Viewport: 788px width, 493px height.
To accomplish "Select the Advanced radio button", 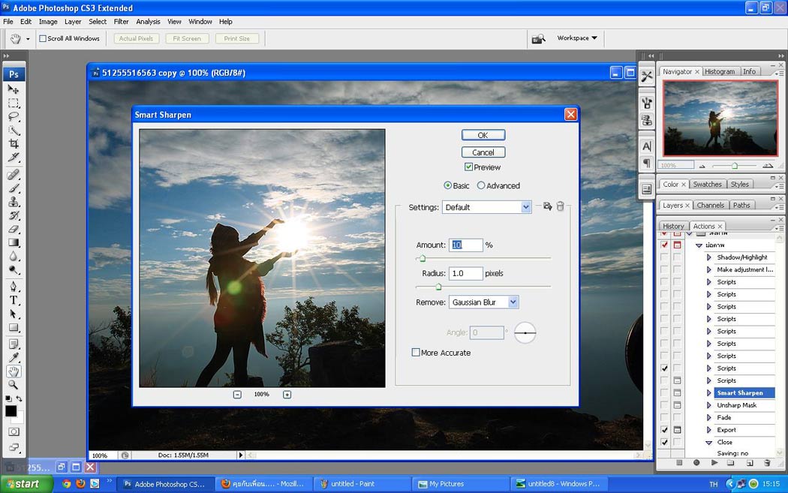I will (x=481, y=186).
